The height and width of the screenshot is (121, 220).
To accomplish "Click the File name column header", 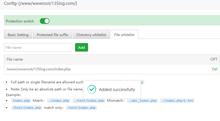I will pos(15,59).
